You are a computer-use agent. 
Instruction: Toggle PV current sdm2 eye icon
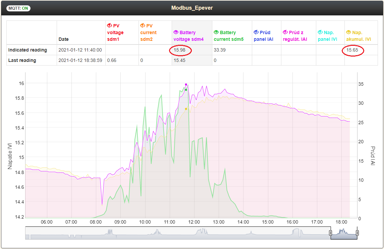coord(143,25)
